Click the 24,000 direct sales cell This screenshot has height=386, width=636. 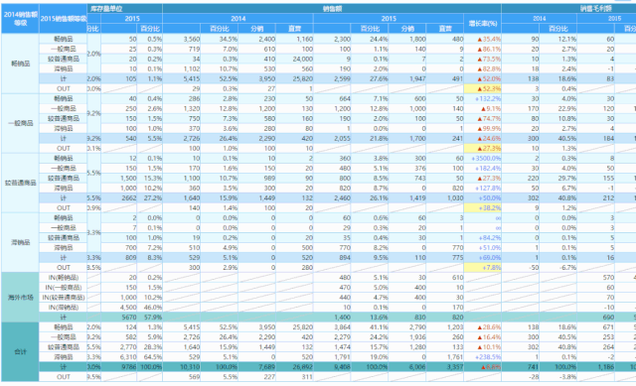click(294, 60)
